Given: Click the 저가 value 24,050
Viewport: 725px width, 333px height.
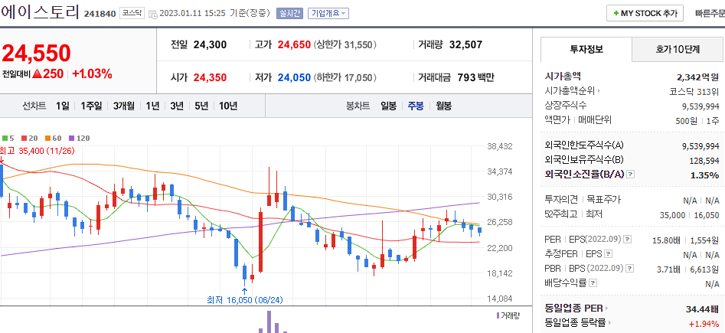Looking at the screenshot, I should pos(294,77).
